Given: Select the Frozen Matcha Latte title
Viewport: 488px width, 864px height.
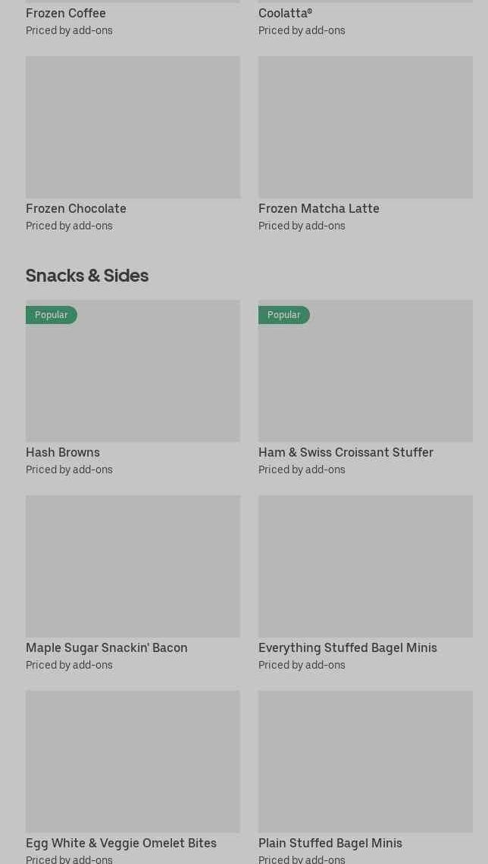Looking at the screenshot, I should click(x=318, y=208).
